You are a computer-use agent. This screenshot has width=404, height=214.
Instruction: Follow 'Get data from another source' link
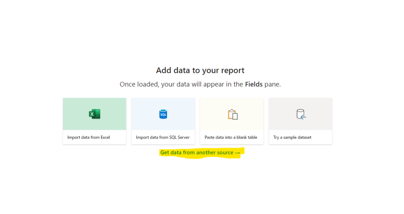[197, 152]
